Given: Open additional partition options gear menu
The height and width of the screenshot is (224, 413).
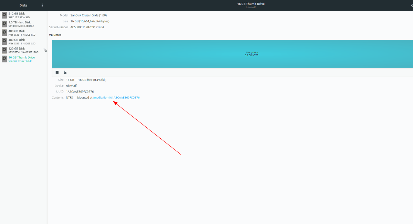Looking at the screenshot, I should click(x=65, y=73).
